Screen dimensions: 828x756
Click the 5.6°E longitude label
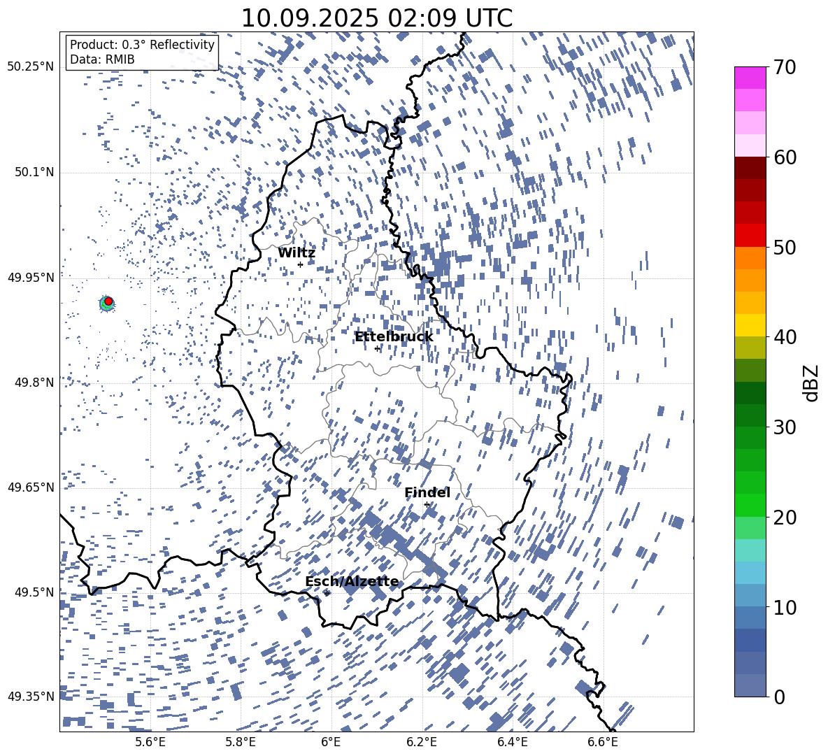[x=150, y=742]
